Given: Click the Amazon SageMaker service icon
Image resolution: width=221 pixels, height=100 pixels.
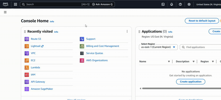Looking at the screenshot, I should (x=27, y=89).
